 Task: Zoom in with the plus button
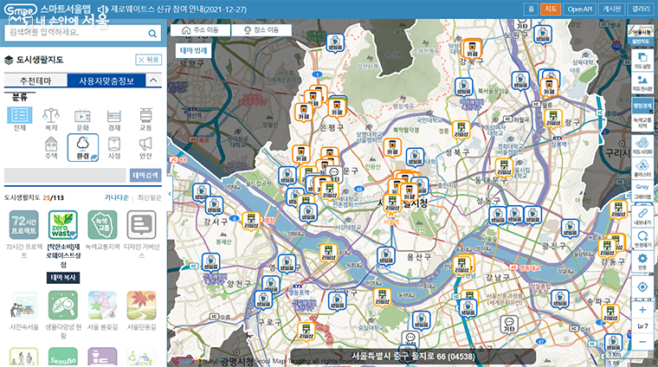[642, 309]
